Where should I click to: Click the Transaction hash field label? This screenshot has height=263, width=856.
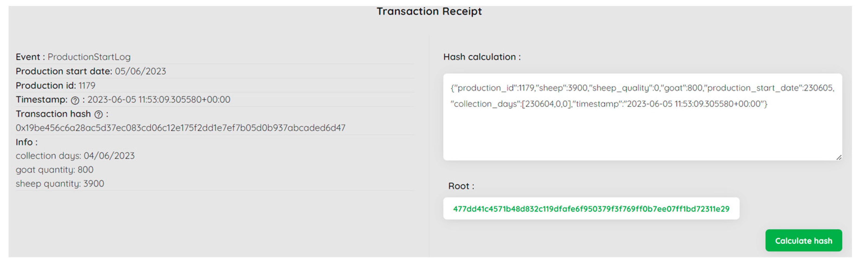pyautogui.click(x=53, y=114)
